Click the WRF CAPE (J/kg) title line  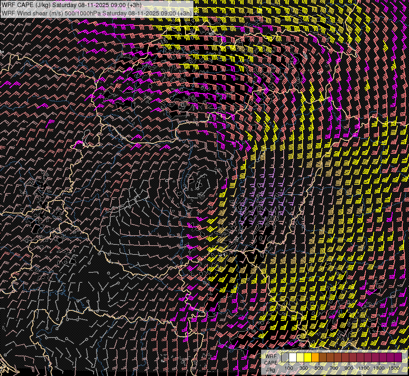click(72, 5)
